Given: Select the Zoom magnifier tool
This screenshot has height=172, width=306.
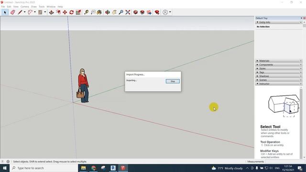Looking at the screenshot, I should [x=121, y=12].
